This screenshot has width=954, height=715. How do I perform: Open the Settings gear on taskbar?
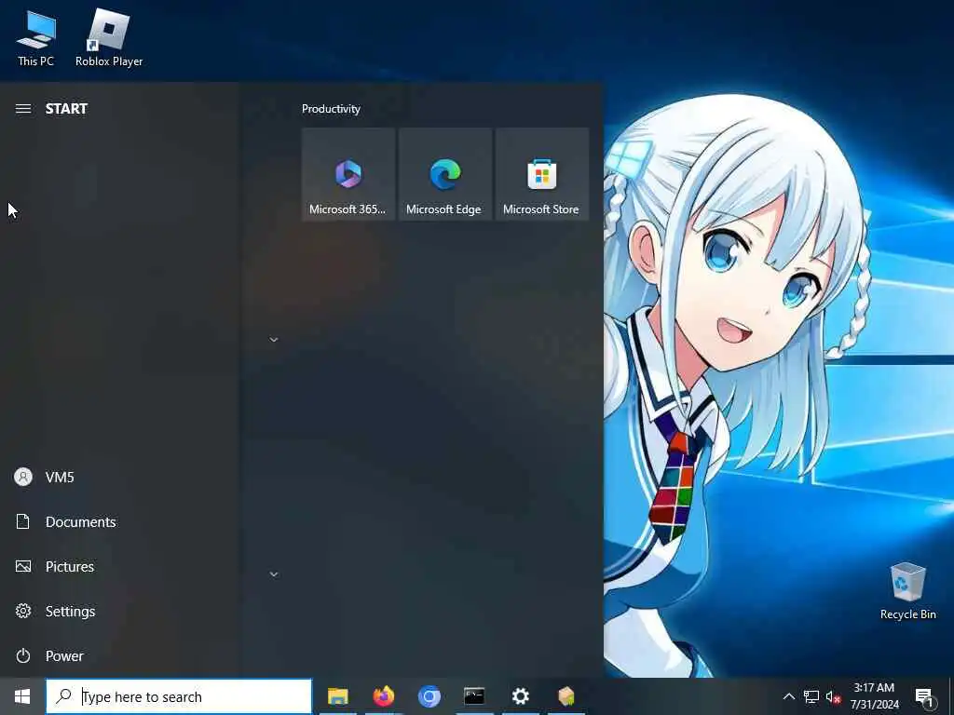pos(520,696)
